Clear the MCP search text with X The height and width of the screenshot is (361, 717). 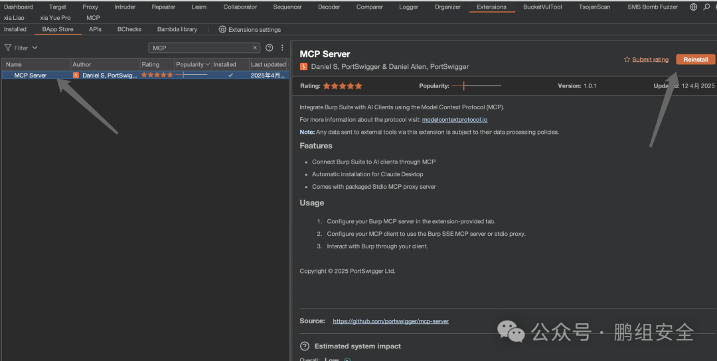click(x=255, y=48)
